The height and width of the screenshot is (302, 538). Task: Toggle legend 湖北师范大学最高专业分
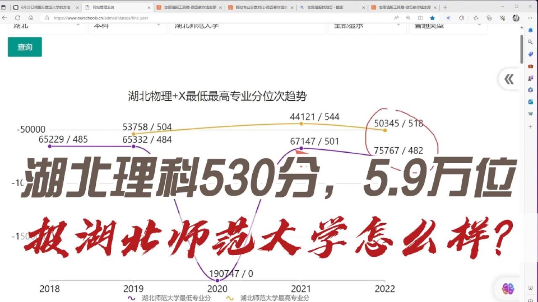tap(268, 298)
